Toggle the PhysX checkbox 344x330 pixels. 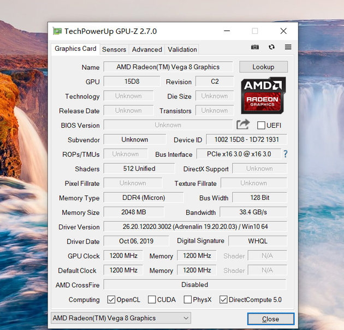pos(188,299)
